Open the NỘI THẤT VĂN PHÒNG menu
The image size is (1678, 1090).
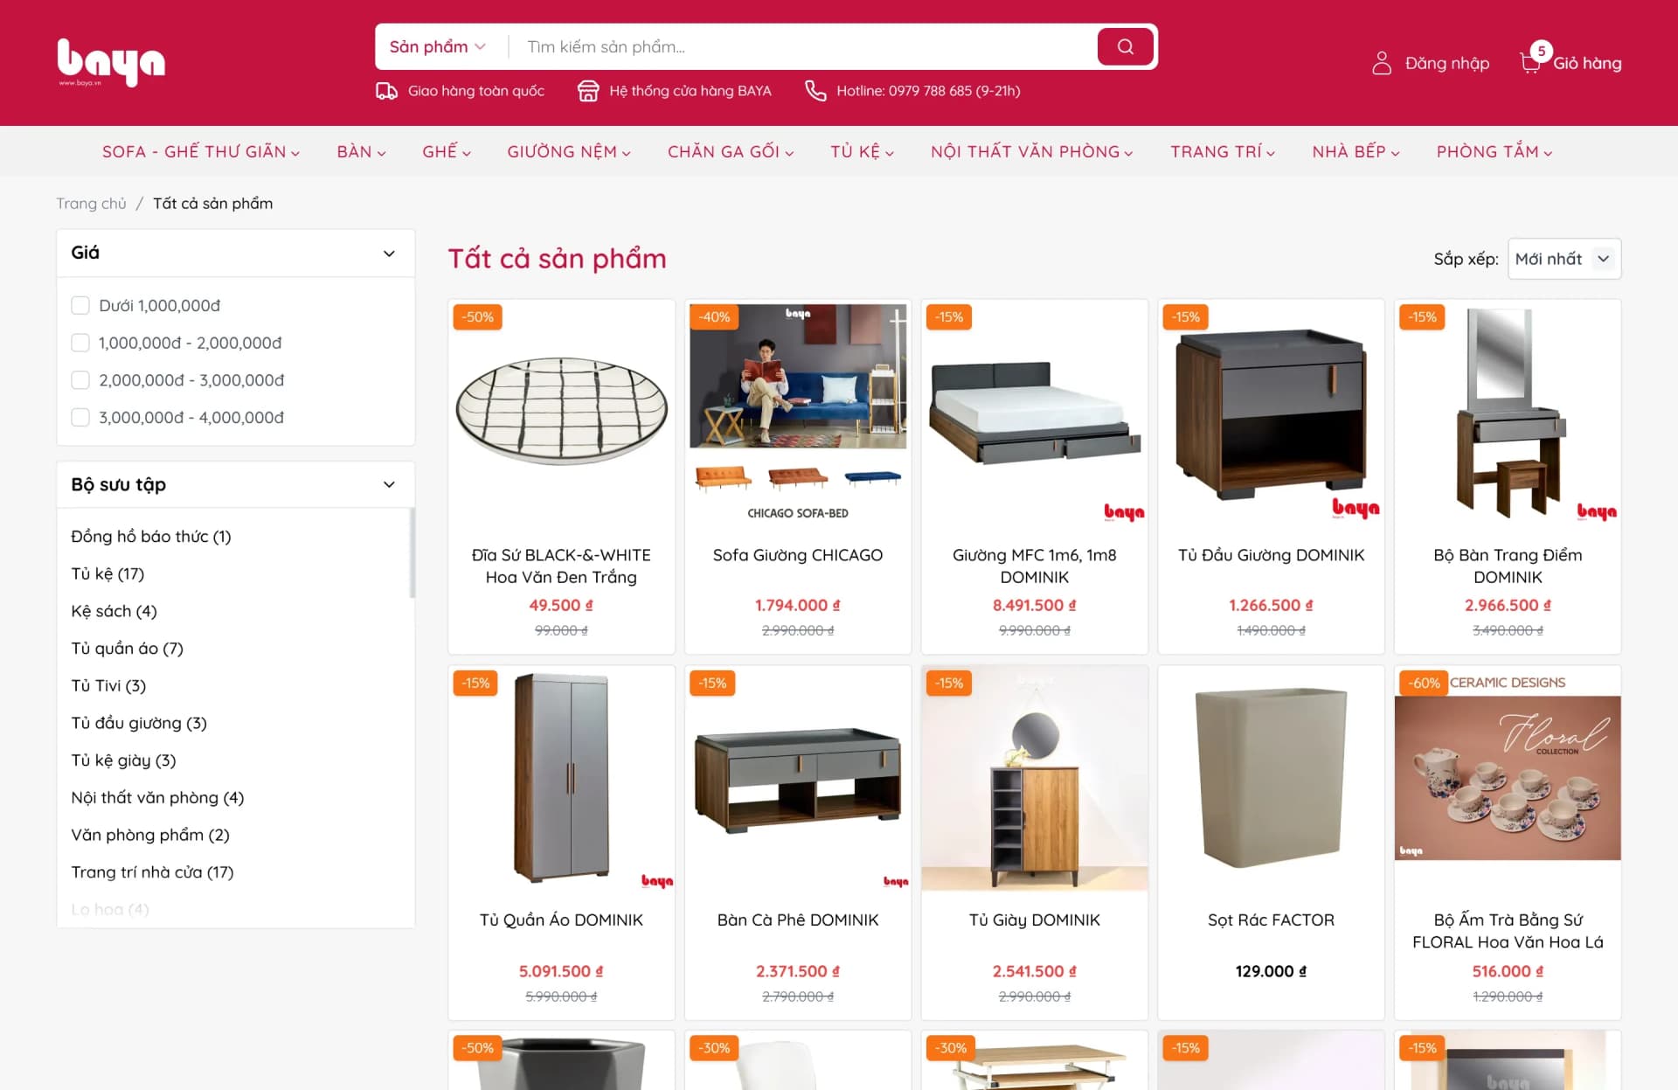coord(1031,152)
